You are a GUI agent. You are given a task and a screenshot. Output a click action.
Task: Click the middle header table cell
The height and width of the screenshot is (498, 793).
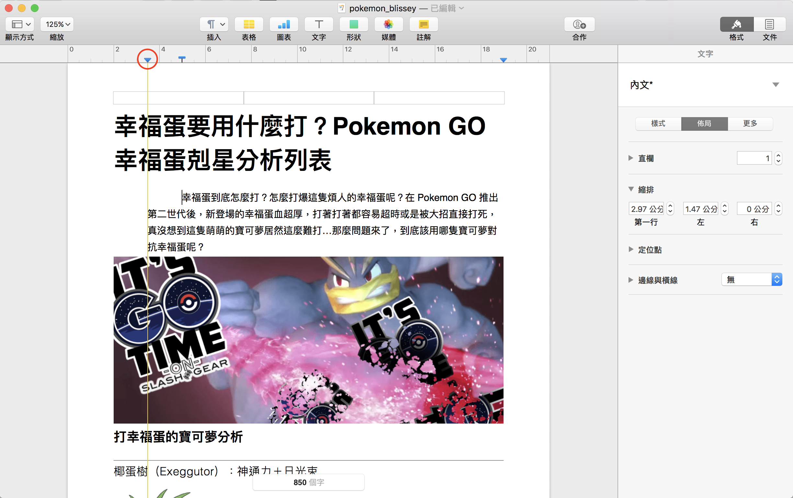point(309,98)
